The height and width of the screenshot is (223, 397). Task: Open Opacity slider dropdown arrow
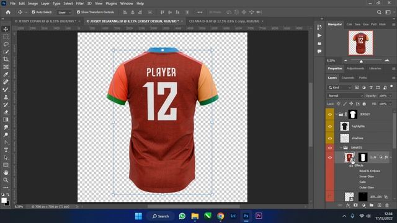point(390,96)
